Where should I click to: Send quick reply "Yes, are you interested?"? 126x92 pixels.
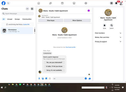coord(54,62)
